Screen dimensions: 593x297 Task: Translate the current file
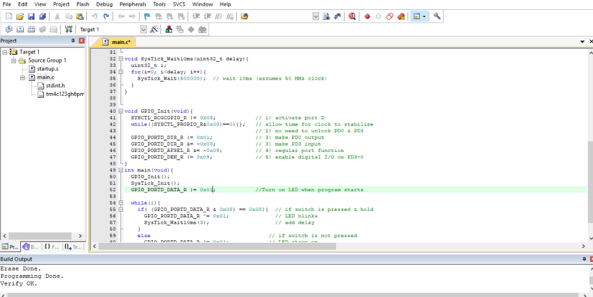[x=9, y=29]
